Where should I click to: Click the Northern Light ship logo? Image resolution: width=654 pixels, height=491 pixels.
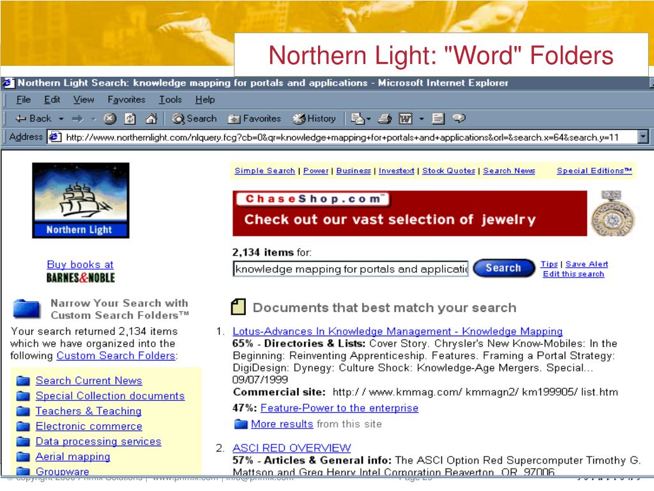tap(80, 200)
